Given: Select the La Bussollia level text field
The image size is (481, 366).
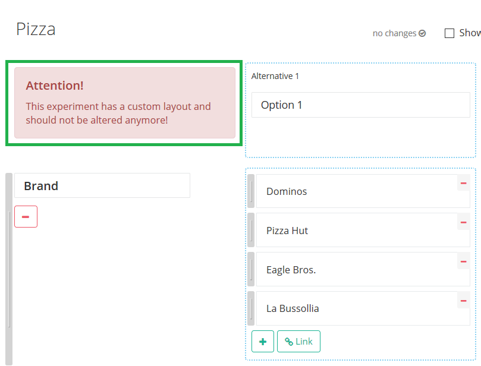Looking at the screenshot, I should (x=356, y=309).
